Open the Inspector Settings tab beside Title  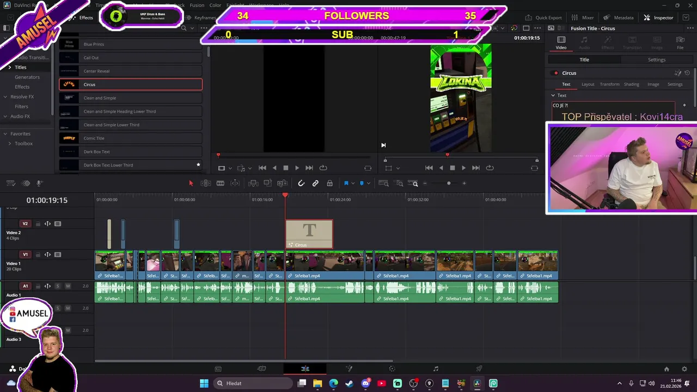point(656,60)
